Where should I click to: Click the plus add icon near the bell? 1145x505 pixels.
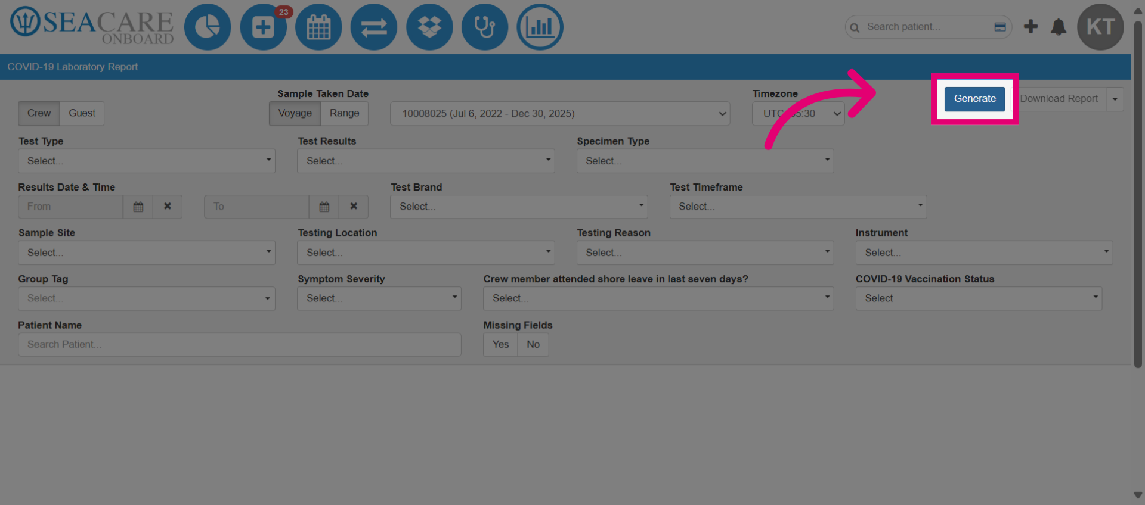coord(1030,26)
